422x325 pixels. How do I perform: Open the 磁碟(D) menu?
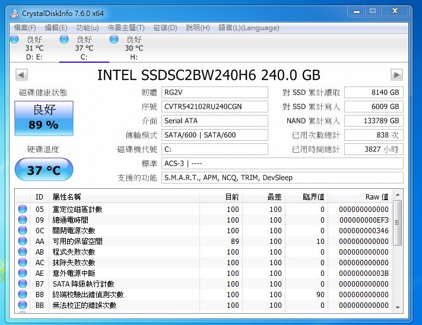point(165,28)
